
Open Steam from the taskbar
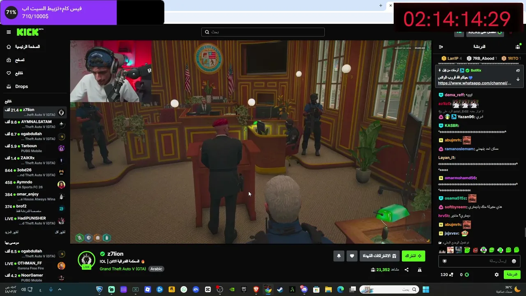(280, 289)
